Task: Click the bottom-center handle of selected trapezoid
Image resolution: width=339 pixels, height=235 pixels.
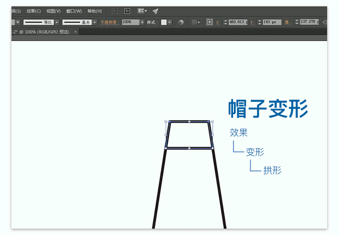Action: [x=189, y=148]
